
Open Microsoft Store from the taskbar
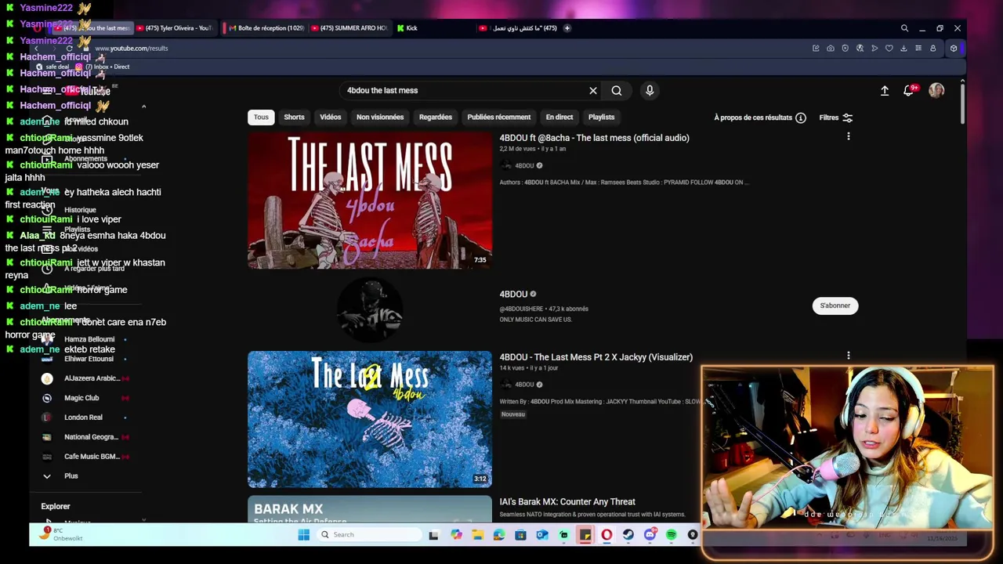click(x=520, y=535)
